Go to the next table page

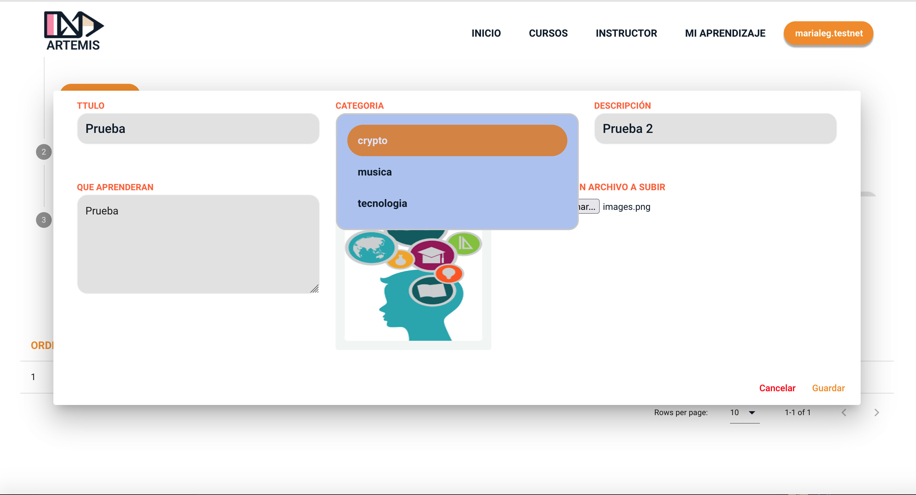tap(876, 412)
